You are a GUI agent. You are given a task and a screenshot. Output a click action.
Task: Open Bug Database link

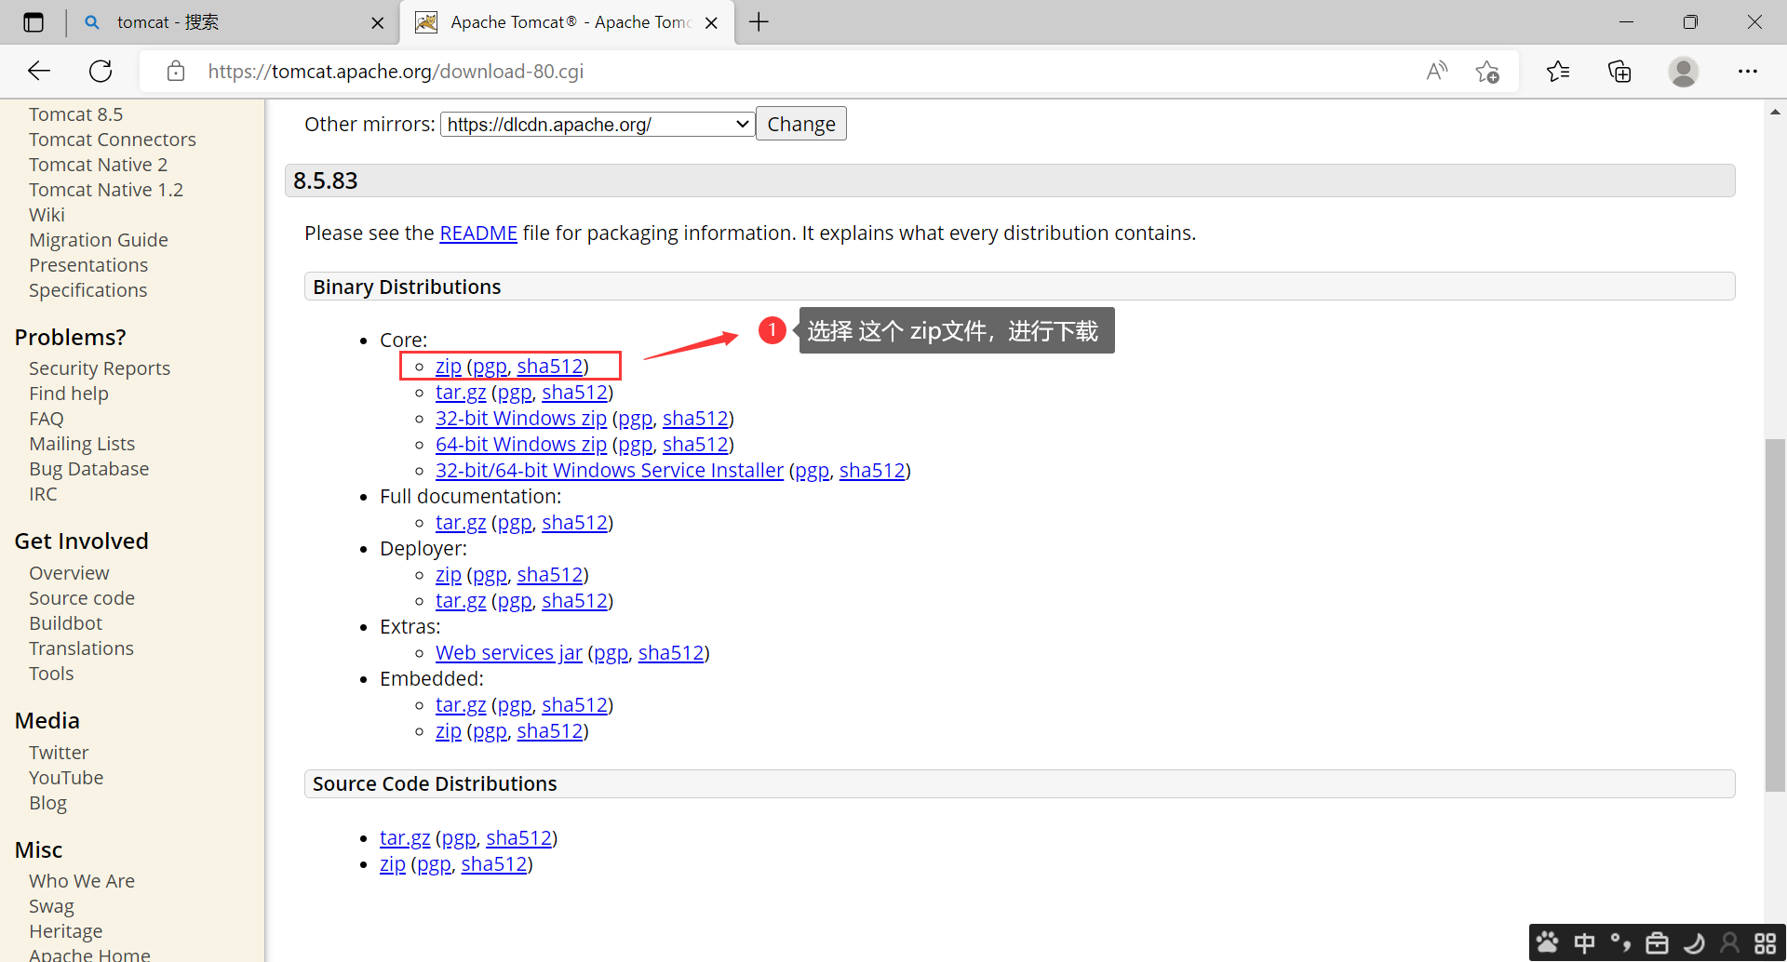[89, 469]
